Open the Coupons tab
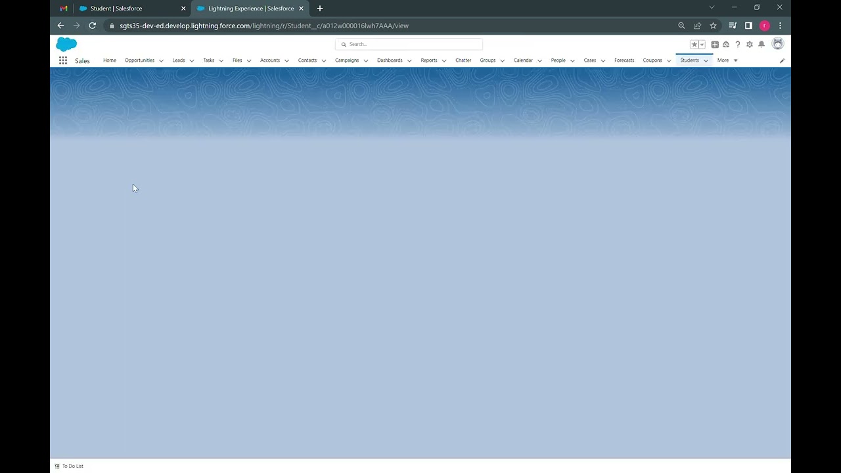This screenshot has width=841, height=473. 652,60
